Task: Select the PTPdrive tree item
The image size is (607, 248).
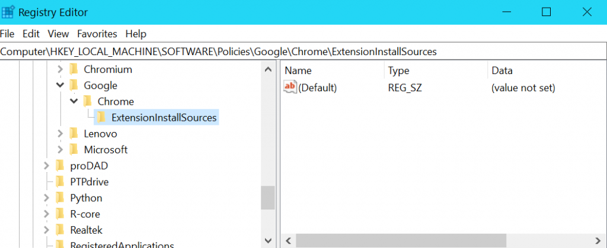Action: pyautogui.click(x=90, y=182)
